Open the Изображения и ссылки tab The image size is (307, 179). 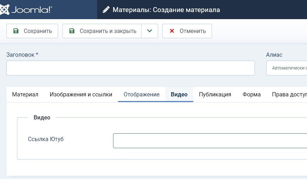81,94
